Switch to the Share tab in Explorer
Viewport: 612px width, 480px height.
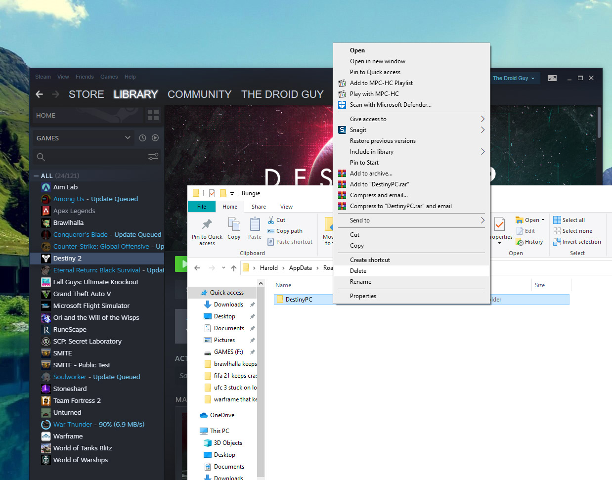click(x=258, y=207)
